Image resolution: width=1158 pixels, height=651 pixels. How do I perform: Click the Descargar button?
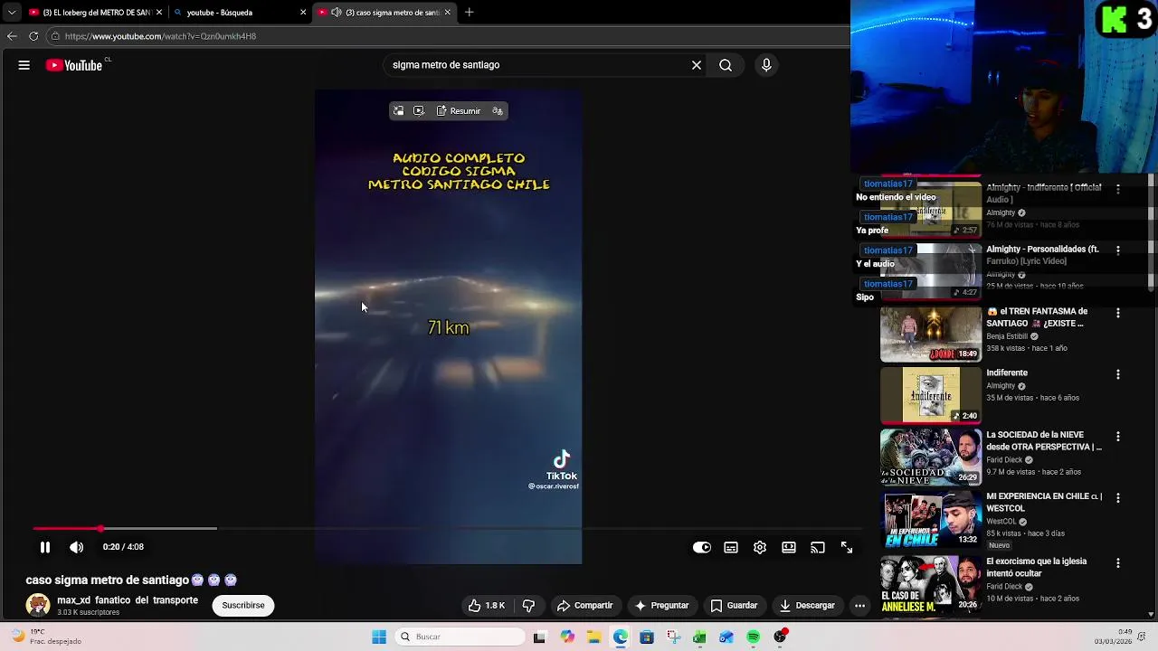click(807, 606)
